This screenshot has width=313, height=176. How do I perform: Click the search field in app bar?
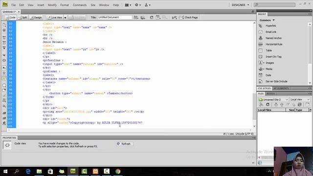coord(274,4)
